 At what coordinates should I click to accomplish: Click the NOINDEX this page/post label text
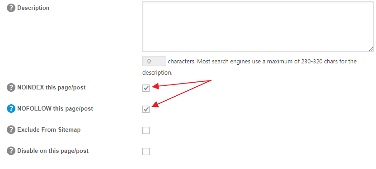(52, 88)
